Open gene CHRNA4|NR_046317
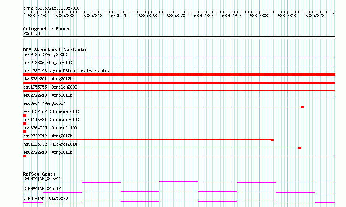346x207 pixels. coord(42,188)
